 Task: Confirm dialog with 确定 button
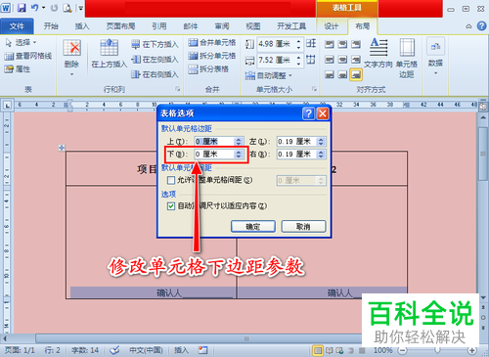[x=253, y=226]
